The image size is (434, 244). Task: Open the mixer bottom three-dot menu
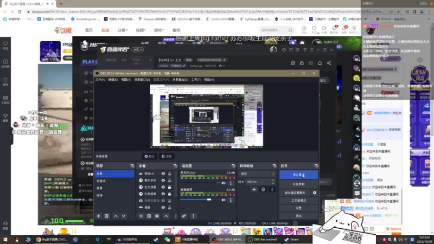point(193,216)
